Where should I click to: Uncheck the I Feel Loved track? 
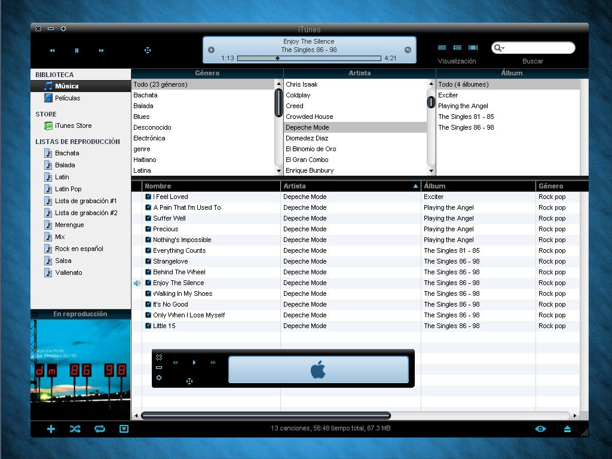[148, 197]
